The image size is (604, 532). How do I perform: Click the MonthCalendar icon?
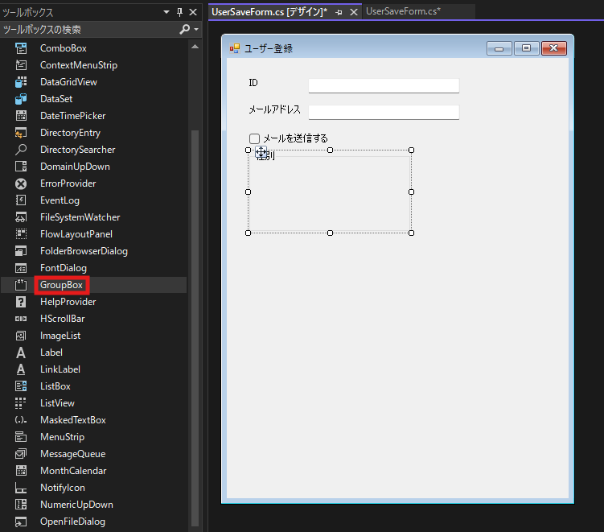point(21,471)
